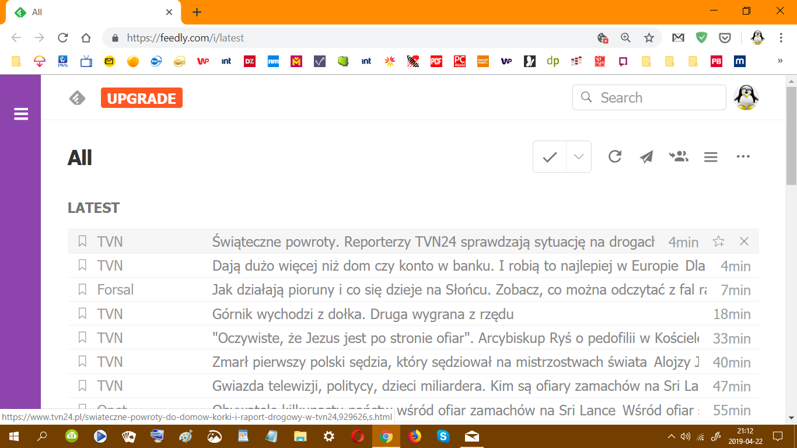Click the 18min timestamp
This screenshot has width=797, height=448.
pyautogui.click(x=732, y=314)
